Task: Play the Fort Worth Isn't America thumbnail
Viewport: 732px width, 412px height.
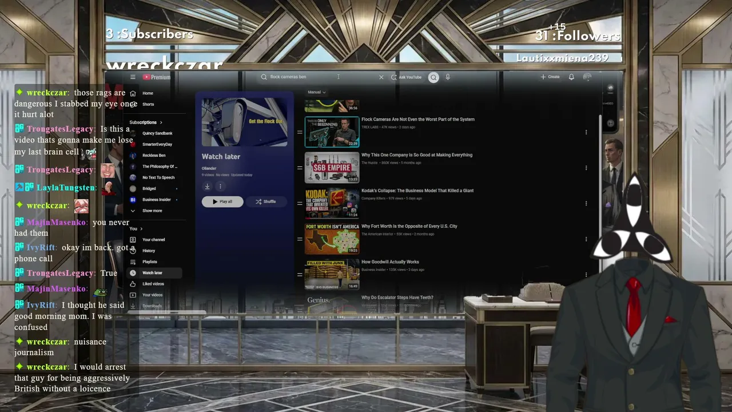Action: click(332, 239)
